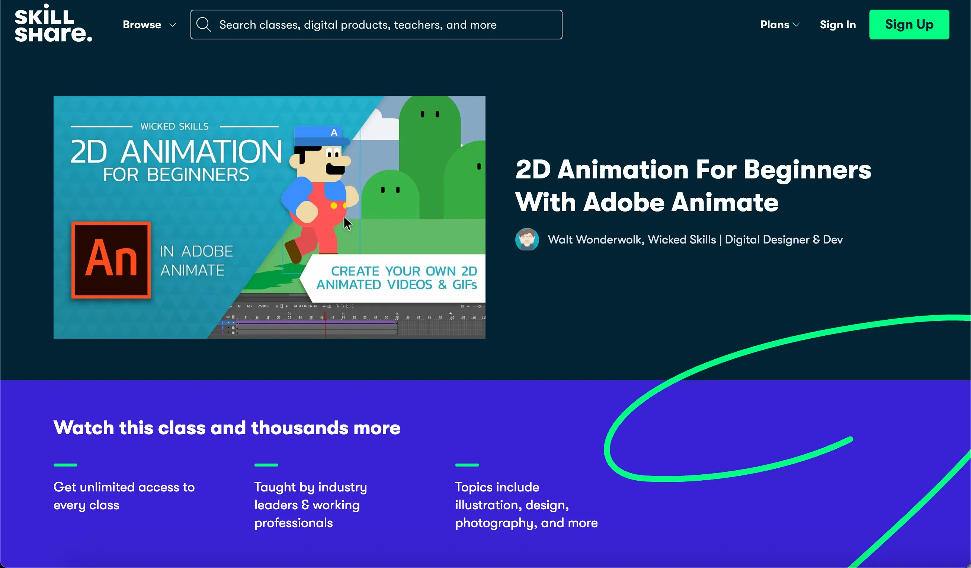
Task: Open the Browse menu
Action: [x=142, y=25]
